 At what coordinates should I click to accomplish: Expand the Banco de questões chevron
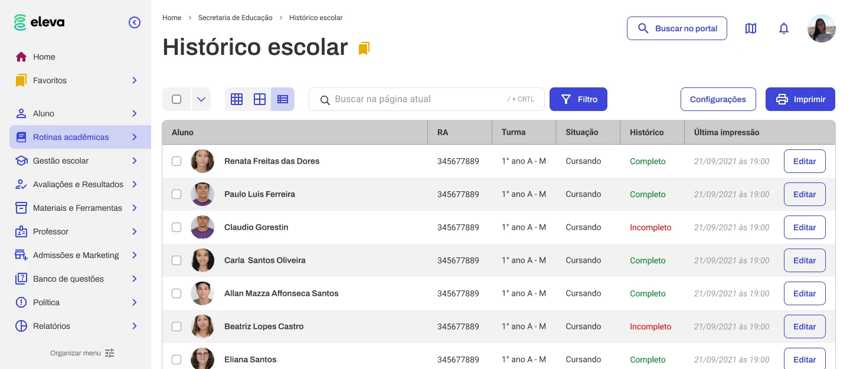tap(135, 279)
